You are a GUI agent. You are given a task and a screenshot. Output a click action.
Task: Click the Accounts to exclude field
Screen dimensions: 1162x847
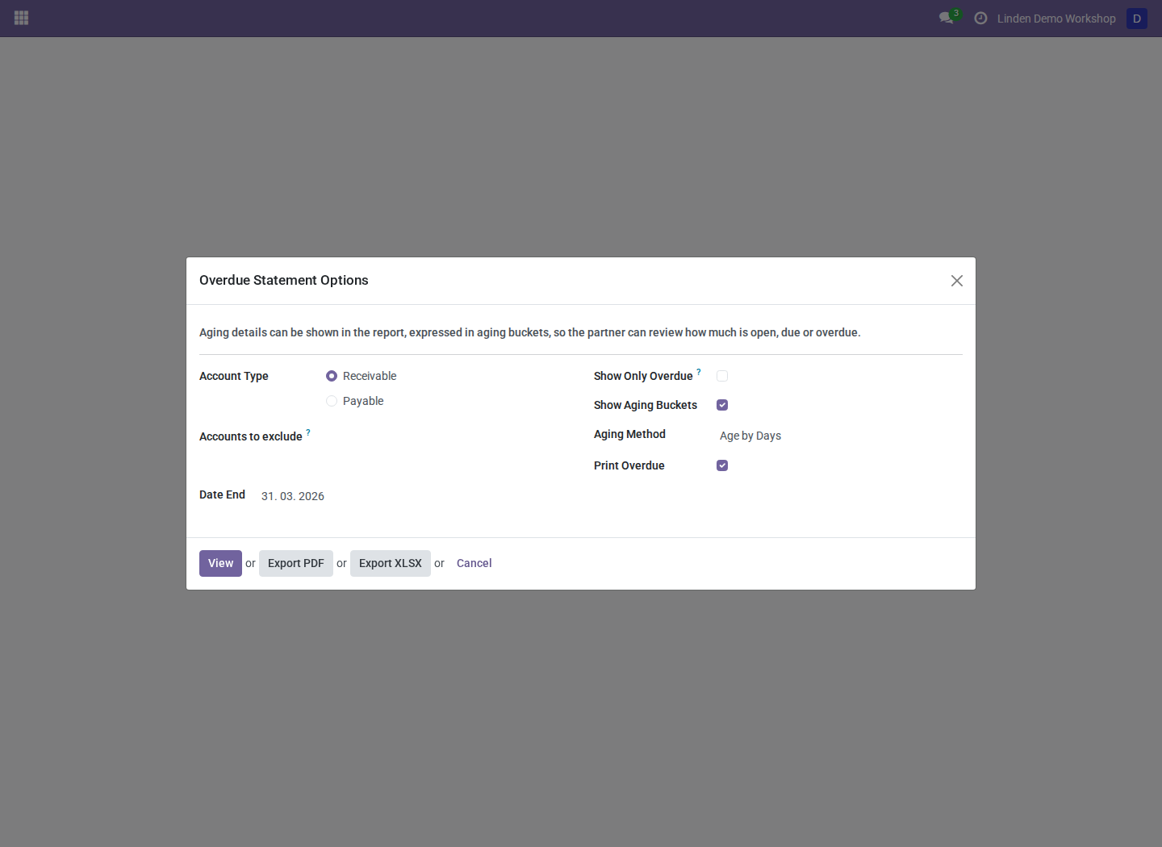[x=449, y=437]
